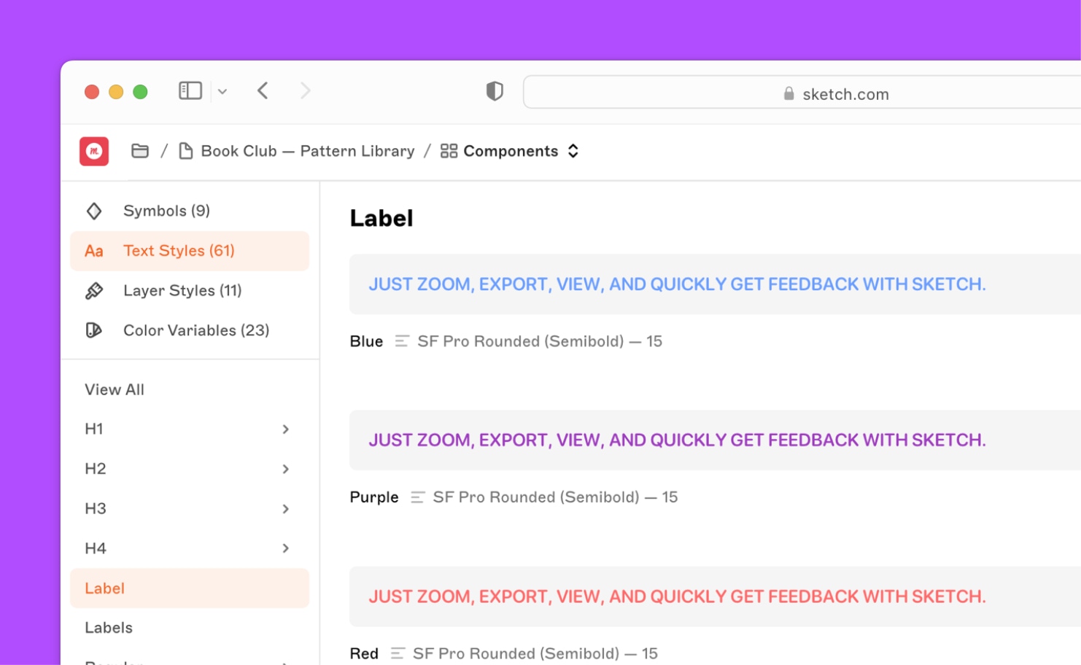Toggle the browser sidebar icon
1081x665 pixels.
point(190,90)
